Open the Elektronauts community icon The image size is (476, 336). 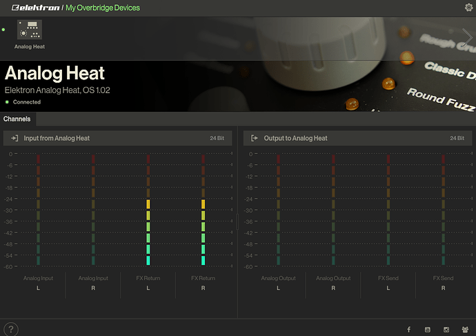[465, 330]
